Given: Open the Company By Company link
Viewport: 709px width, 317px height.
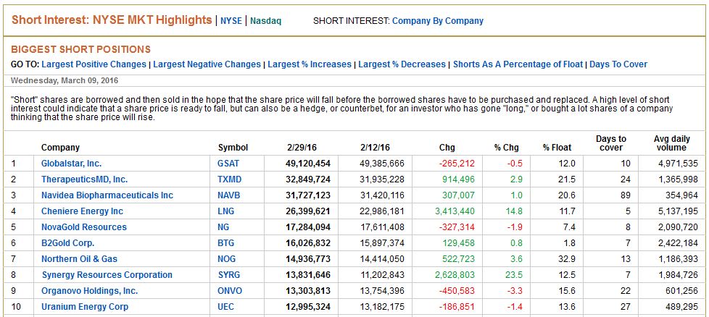Looking at the screenshot, I should tap(437, 21).
